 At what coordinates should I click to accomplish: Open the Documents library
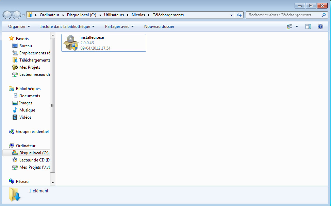pos(30,96)
